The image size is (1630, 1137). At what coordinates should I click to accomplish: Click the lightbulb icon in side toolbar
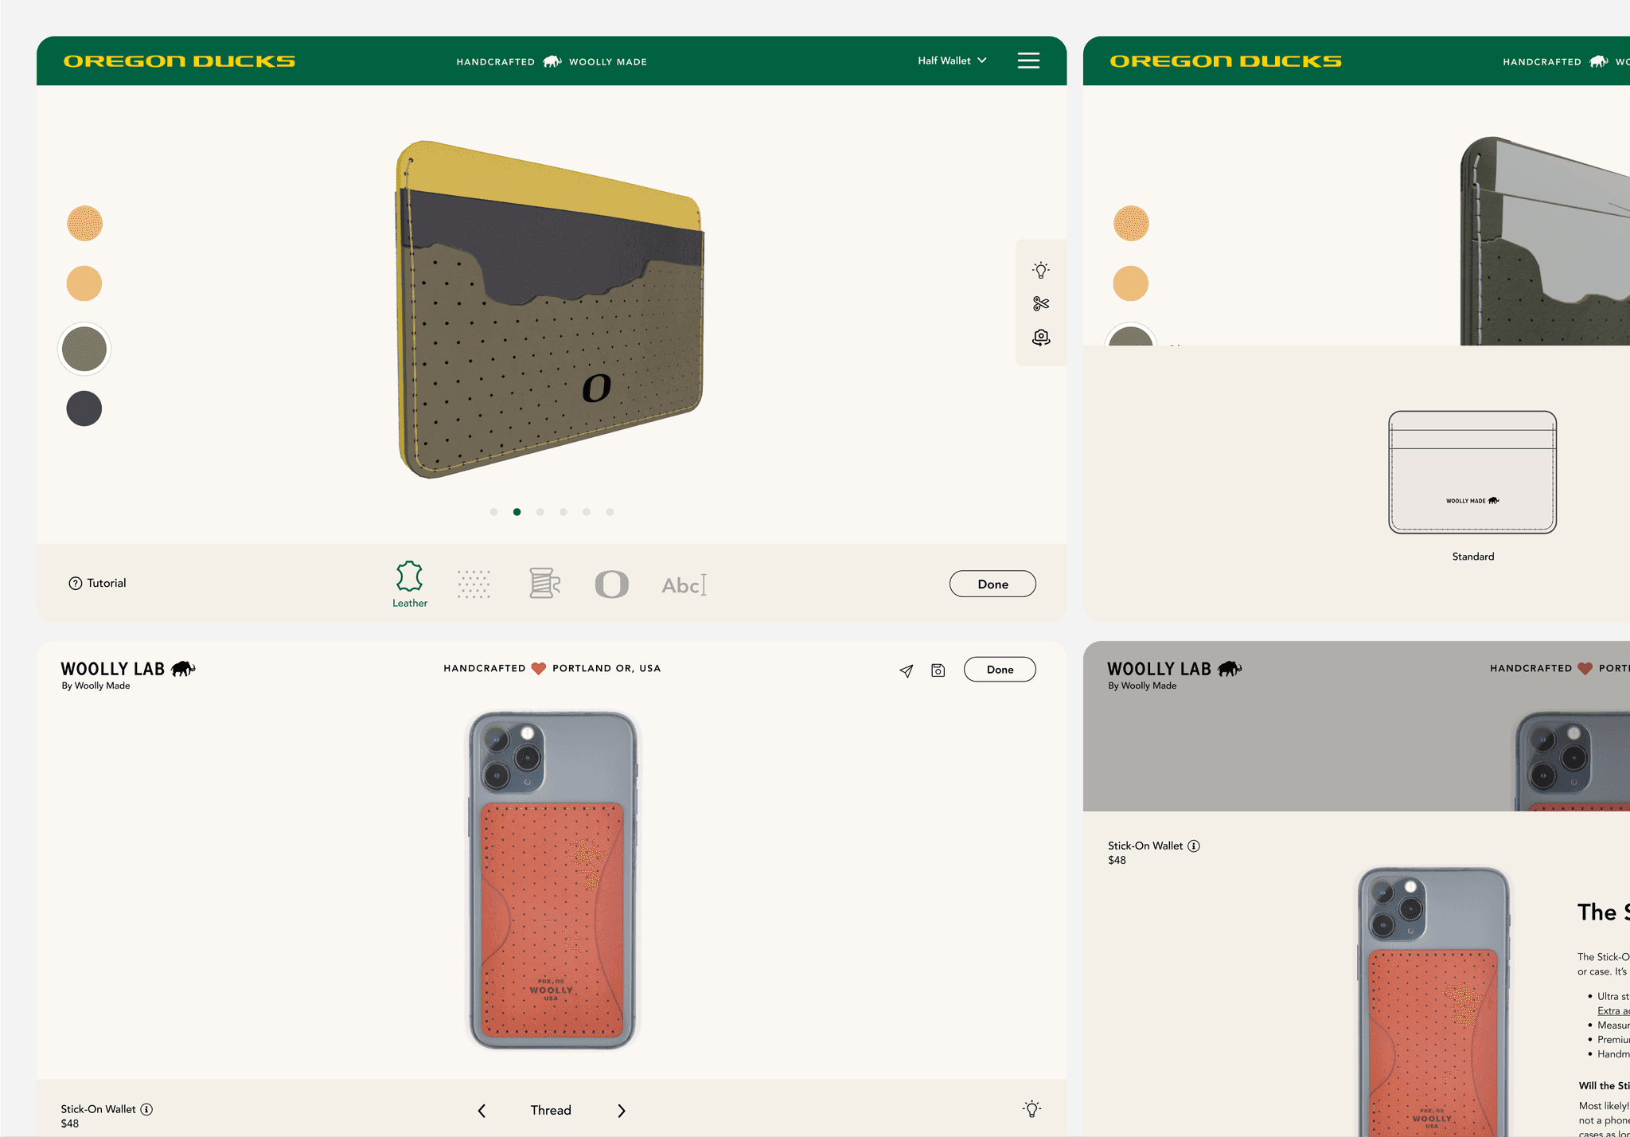(1040, 270)
